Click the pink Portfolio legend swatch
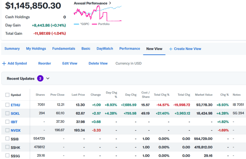Image resolution: width=246 pixels, height=159 pixels. pyautogui.click(x=94, y=24)
